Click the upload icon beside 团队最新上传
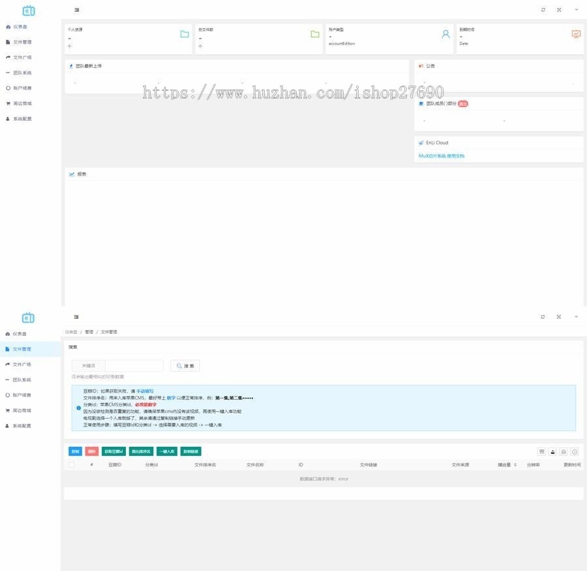 pos(71,66)
